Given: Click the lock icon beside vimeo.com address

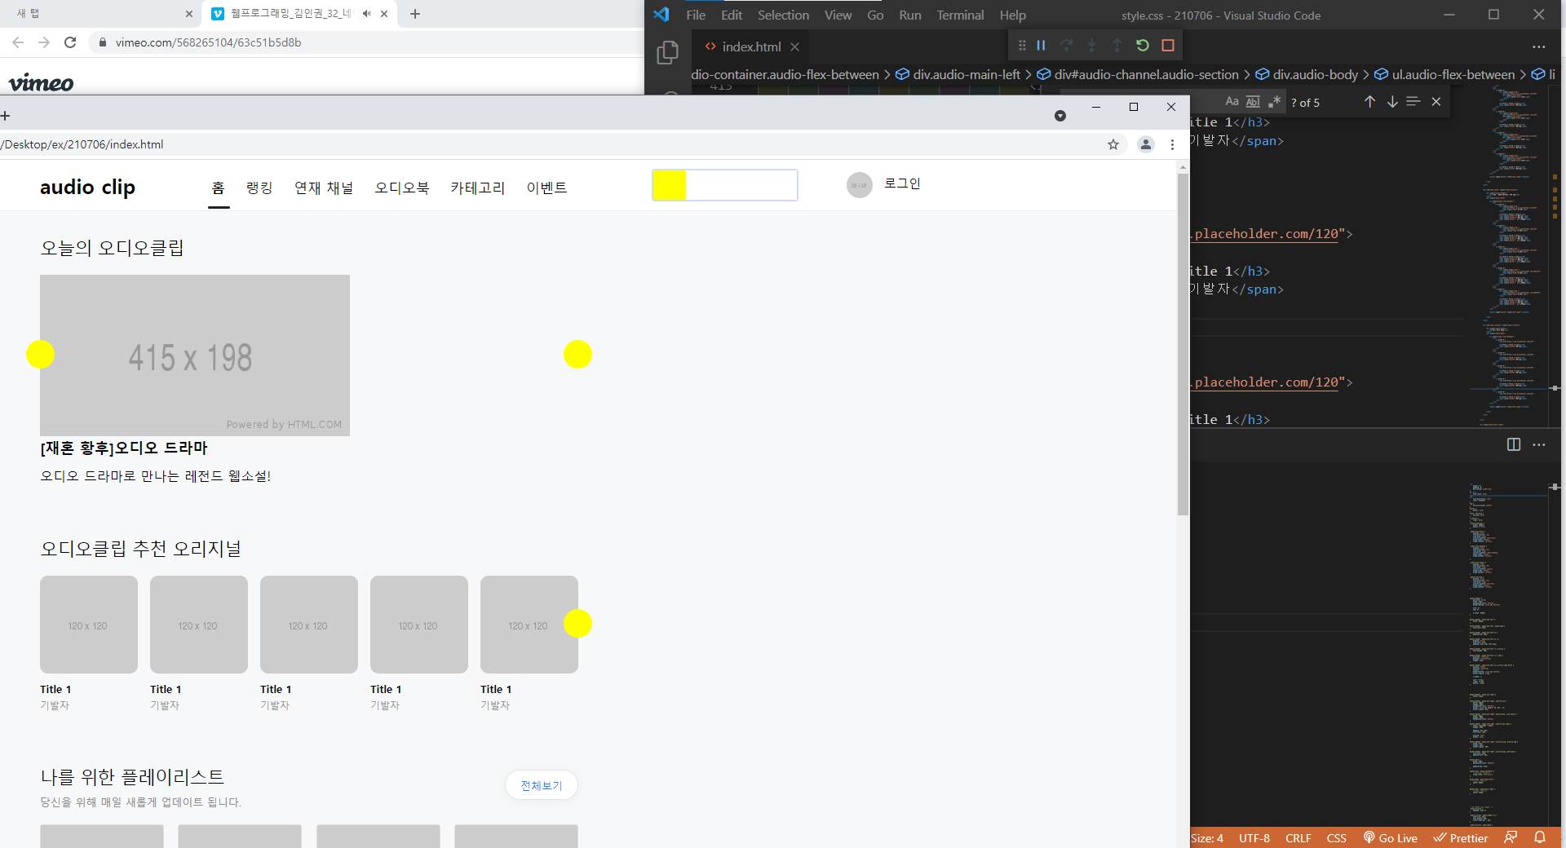Looking at the screenshot, I should 102,42.
